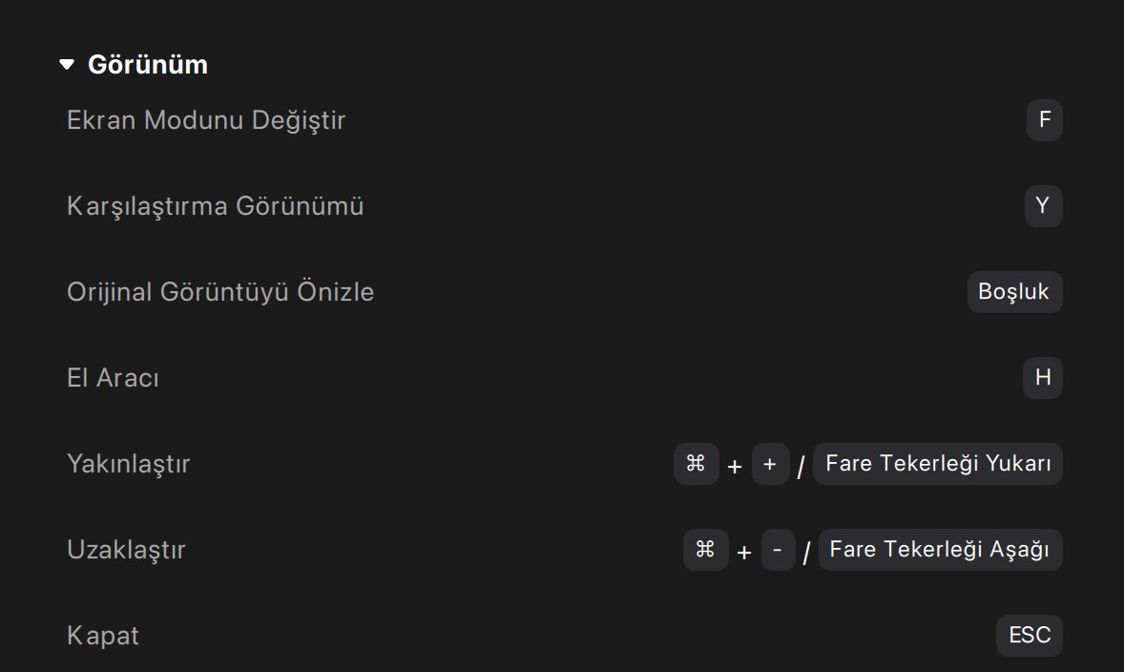Click the disclosure triangle beside Görünüm
The height and width of the screenshot is (672, 1124).
click(65, 64)
